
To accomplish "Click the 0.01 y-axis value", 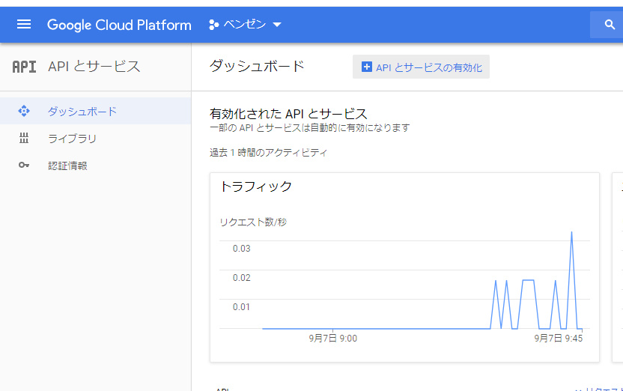I will 241,307.
